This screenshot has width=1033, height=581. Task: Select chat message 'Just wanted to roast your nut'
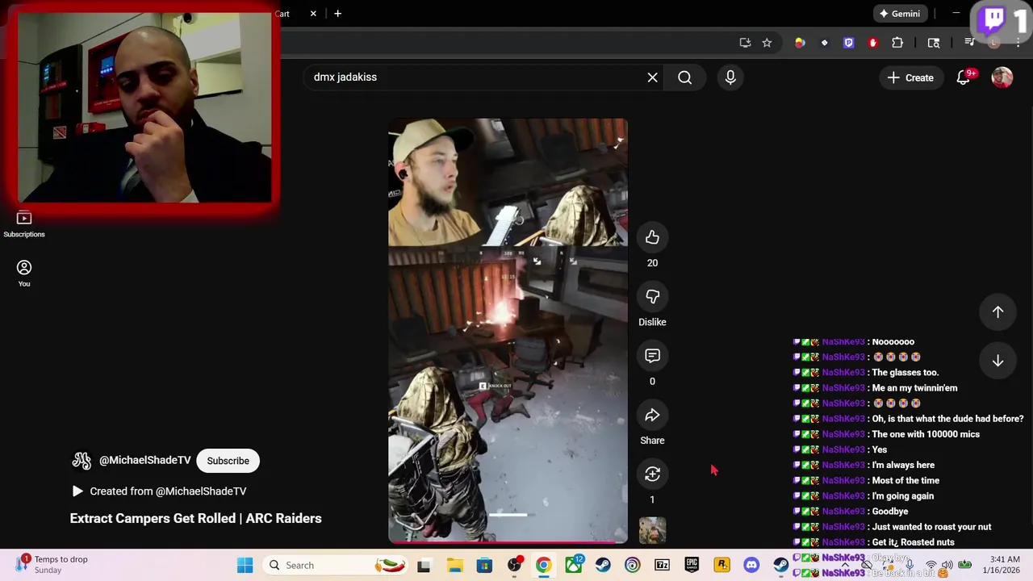pos(931,527)
